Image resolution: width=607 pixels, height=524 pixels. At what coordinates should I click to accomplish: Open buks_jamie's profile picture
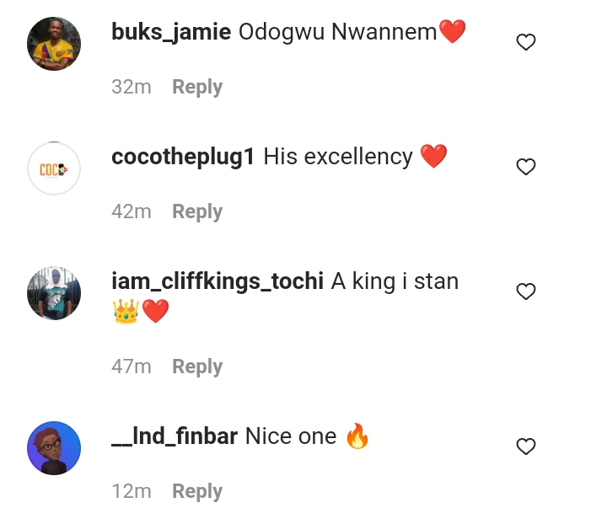(54, 44)
